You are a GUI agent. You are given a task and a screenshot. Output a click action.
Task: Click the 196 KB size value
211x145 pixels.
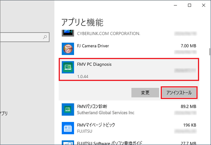point(190,125)
